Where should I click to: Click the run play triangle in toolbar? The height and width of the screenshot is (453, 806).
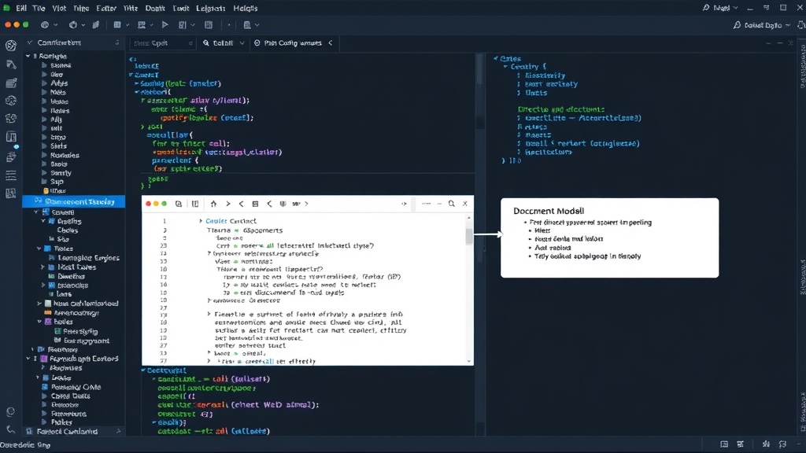click(x=165, y=24)
